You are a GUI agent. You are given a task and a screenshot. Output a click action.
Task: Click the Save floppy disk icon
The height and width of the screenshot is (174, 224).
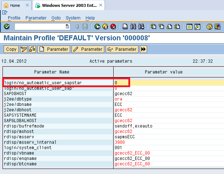85,27
